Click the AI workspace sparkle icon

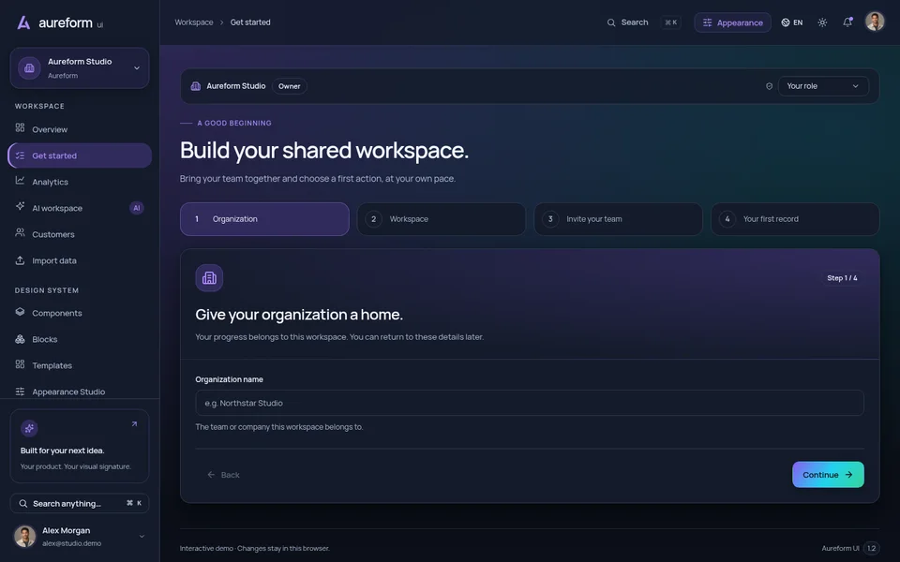click(20, 206)
